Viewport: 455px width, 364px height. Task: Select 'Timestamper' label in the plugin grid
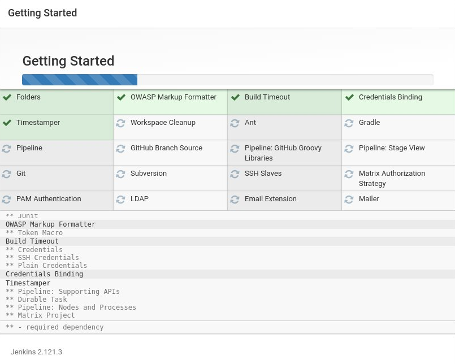(x=38, y=123)
